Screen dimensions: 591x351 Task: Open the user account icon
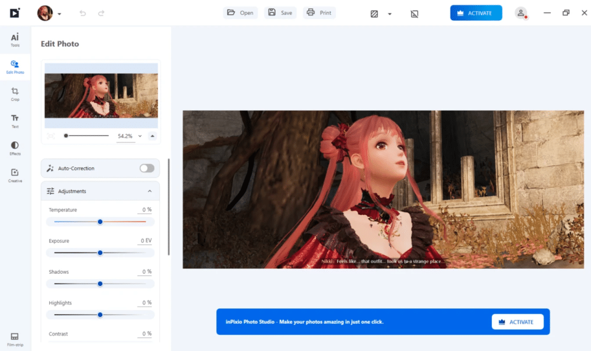[521, 13]
